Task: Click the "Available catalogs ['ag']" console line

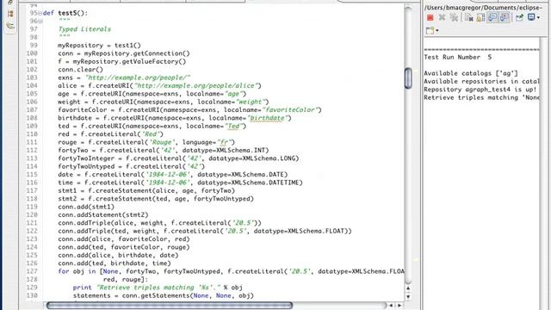Action: point(471,73)
